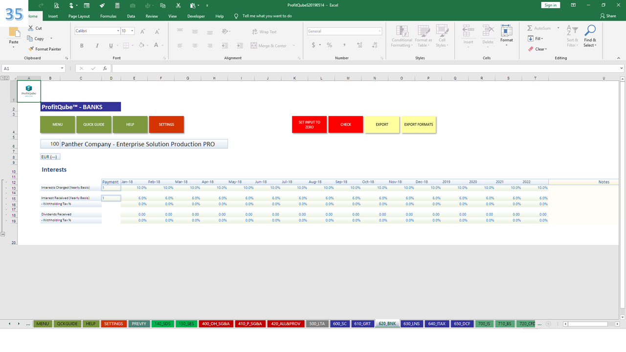Click the add new sheet plus button

(x=548, y=324)
